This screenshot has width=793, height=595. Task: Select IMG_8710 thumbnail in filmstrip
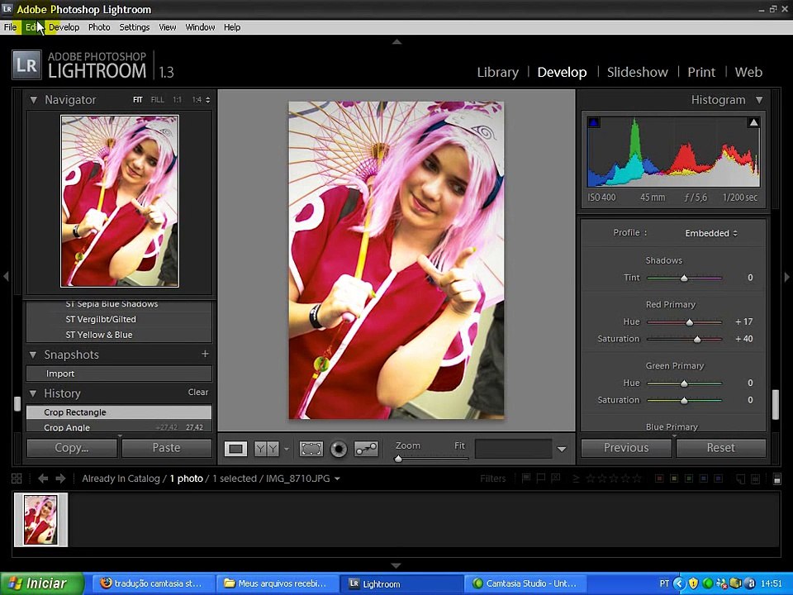click(x=40, y=520)
